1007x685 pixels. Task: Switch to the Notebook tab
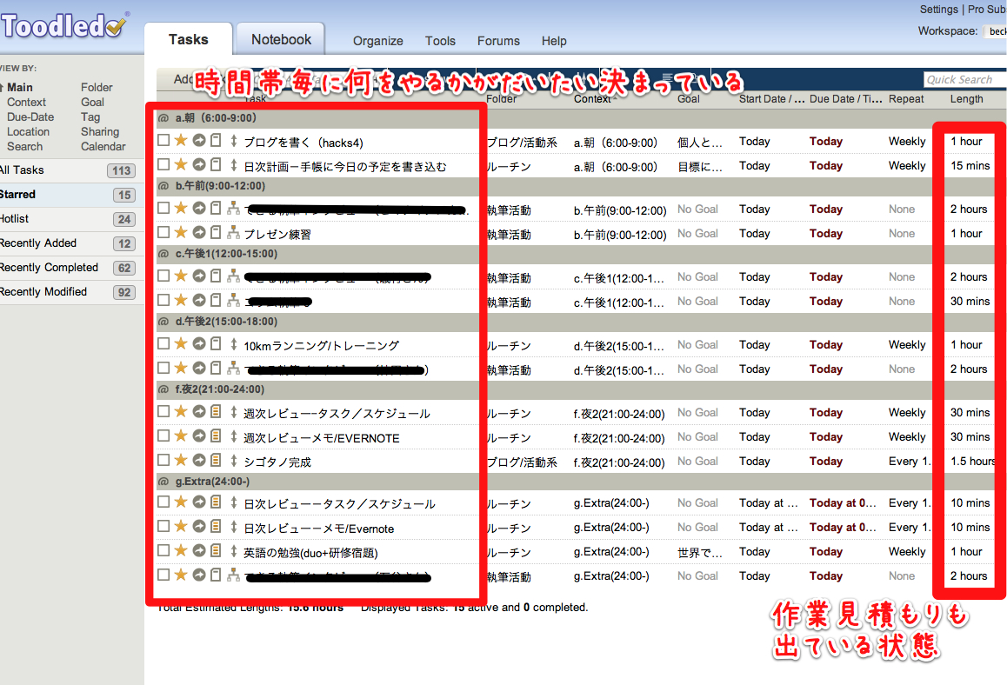[x=281, y=40]
